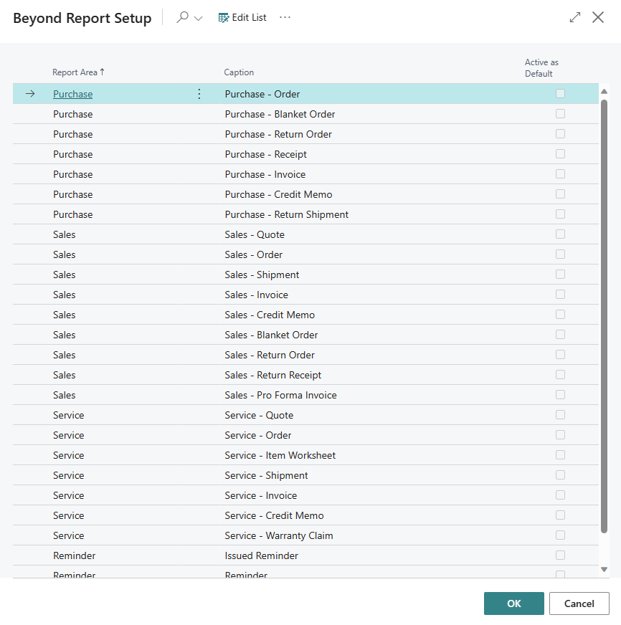The width and height of the screenshot is (621, 625).
Task: Click the Active as Default column header
Action: (x=541, y=68)
